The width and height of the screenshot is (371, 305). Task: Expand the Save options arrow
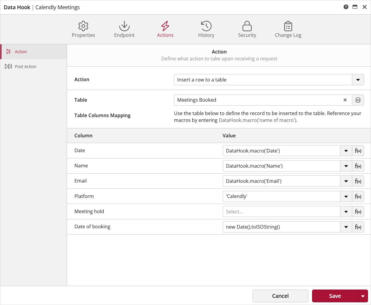[363, 296]
